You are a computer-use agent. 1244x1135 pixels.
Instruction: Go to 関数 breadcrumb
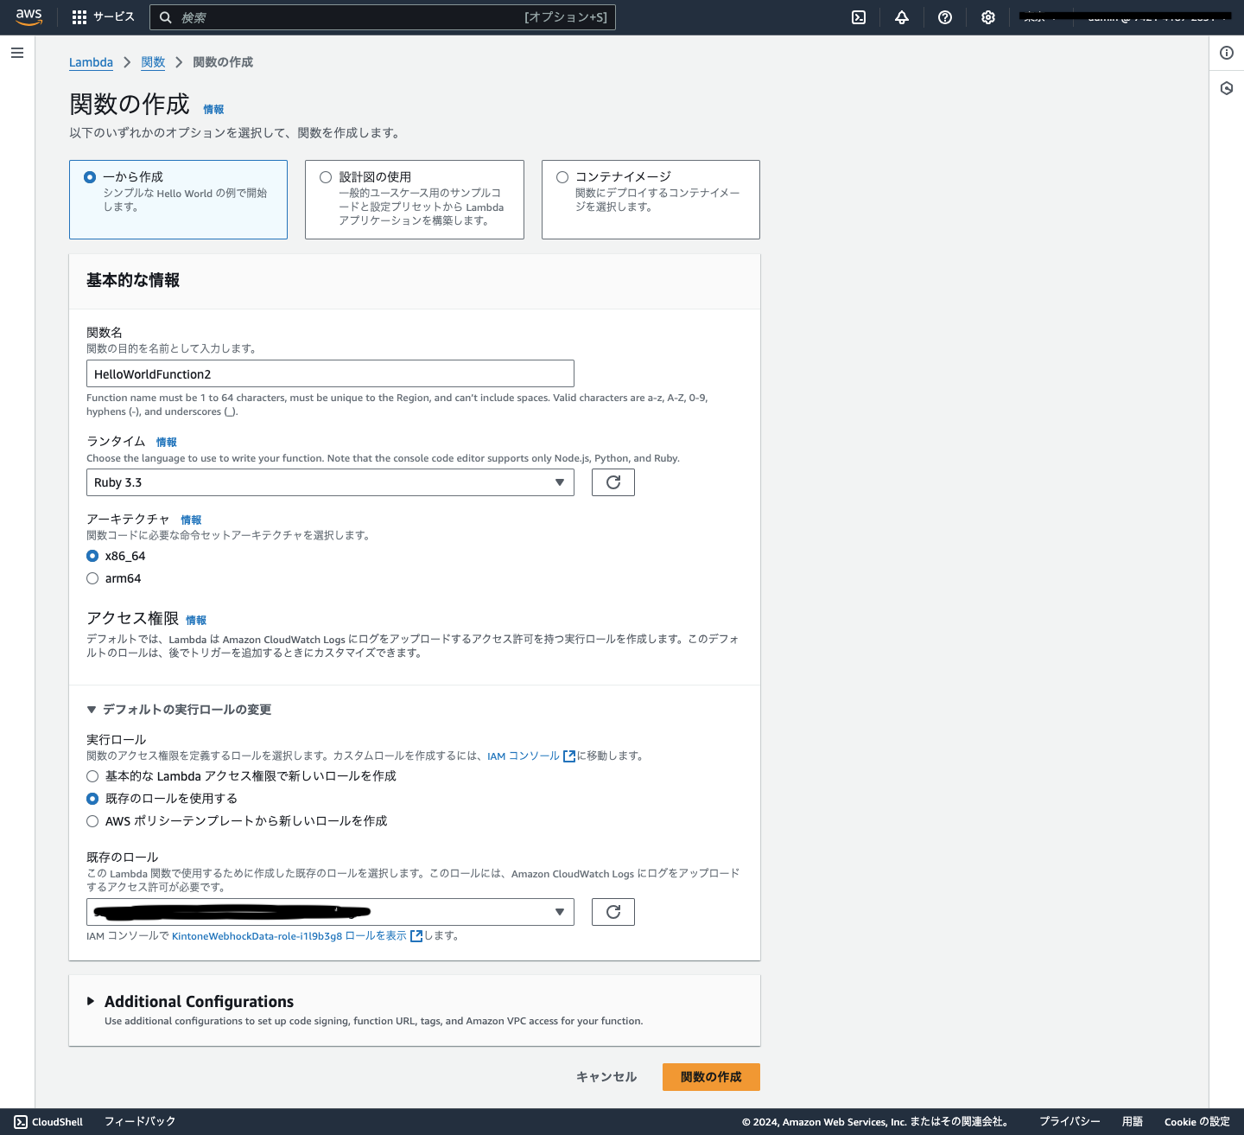[x=153, y=62]
